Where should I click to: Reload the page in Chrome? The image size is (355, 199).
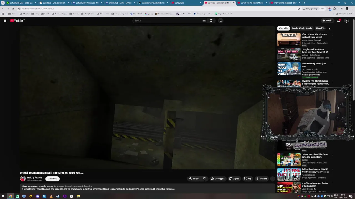pyautogui.click(x=13, y=9)
